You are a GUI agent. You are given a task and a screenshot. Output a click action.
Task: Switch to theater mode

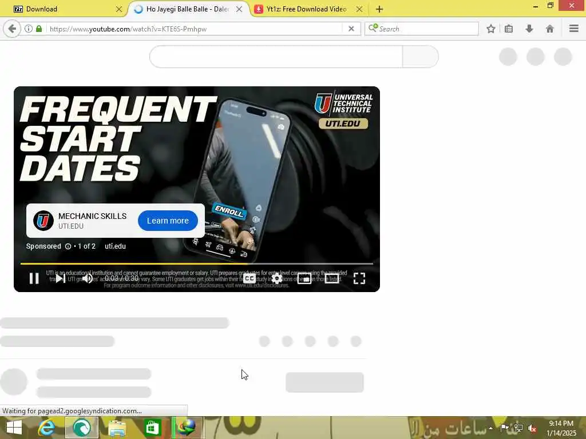(332, 278)
